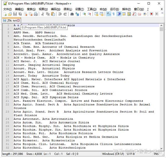Start macro recording with the red dot

[151, 14]
